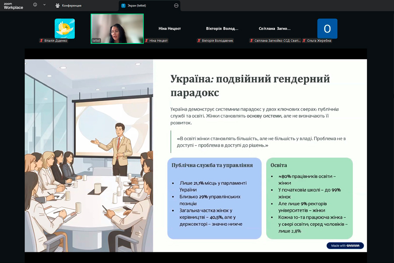Viewport: 394px width, 263px height.
Task: Click the 'У початковій школі – до 99%' bullet
Action: (310, 193)
